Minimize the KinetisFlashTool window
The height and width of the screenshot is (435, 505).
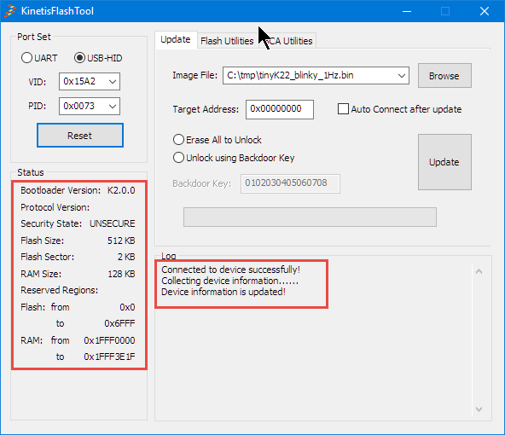click(407, 11)
